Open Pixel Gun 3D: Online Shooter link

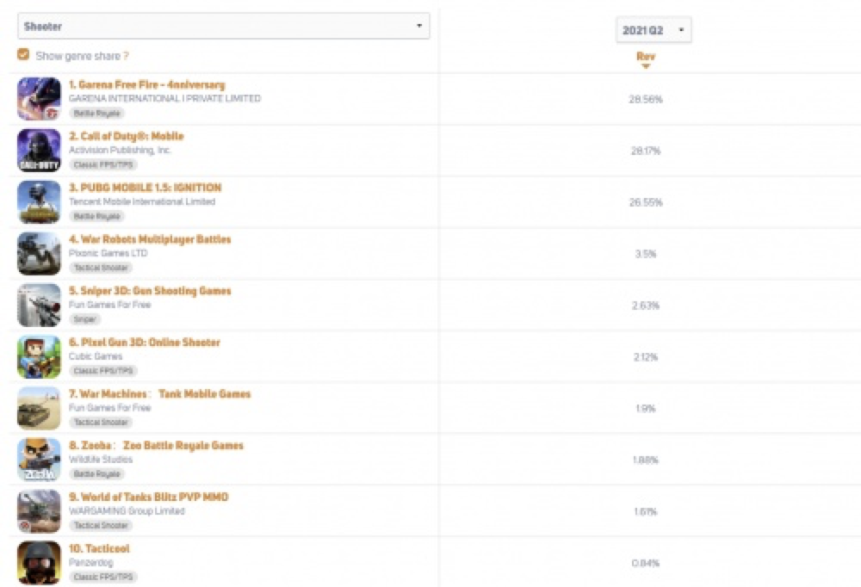tap(145, 343)
